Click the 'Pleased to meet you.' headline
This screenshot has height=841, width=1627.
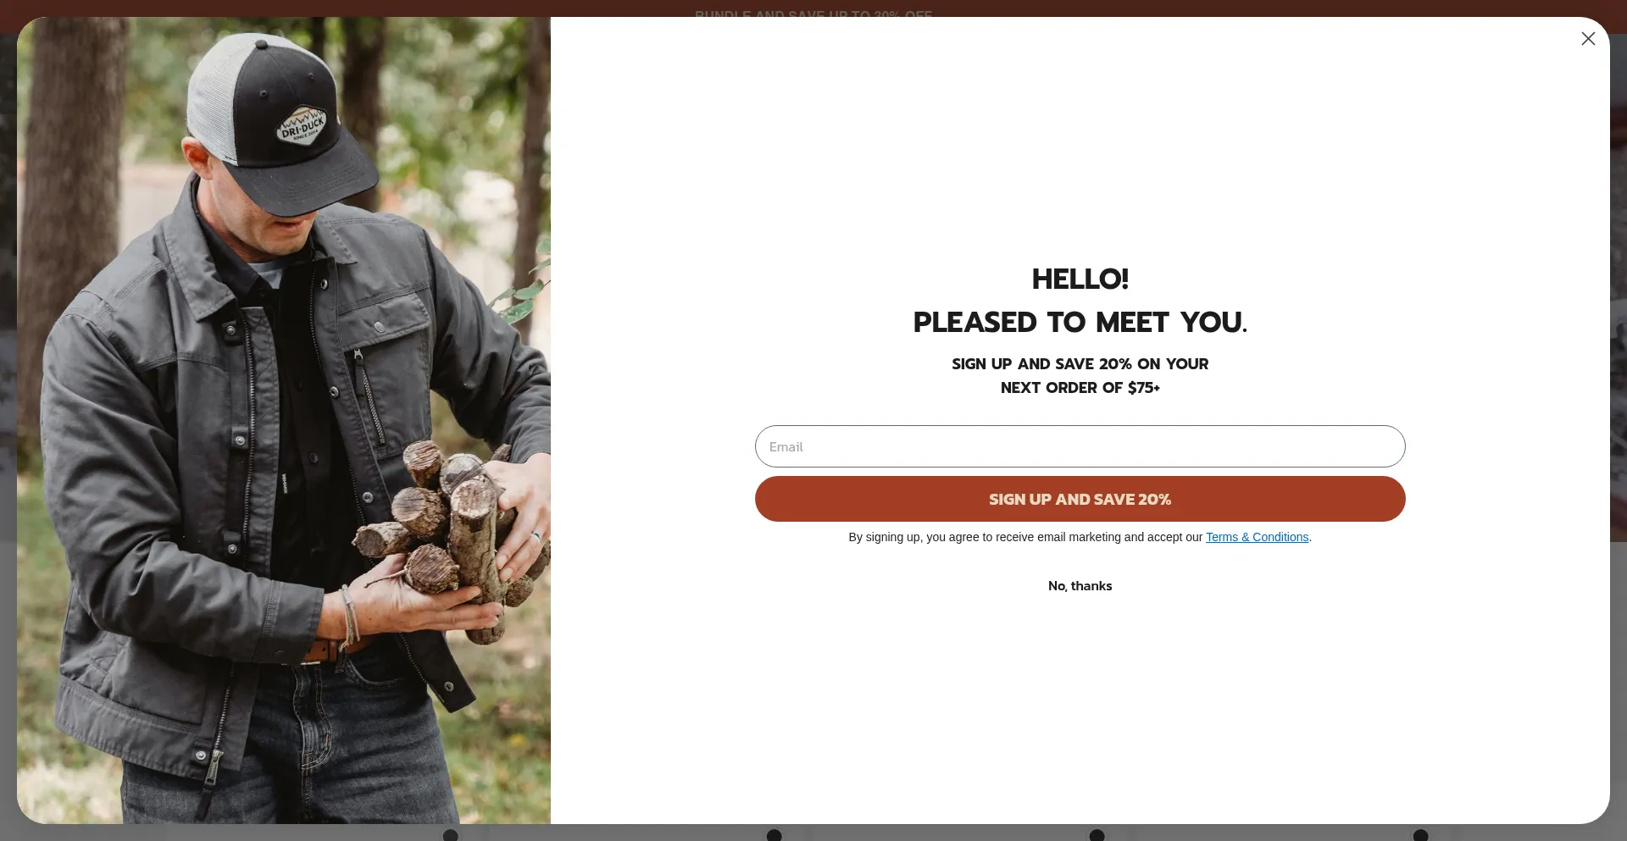(1080, 322)
